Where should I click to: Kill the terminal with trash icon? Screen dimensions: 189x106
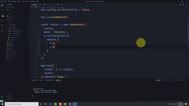pos(180,80)
